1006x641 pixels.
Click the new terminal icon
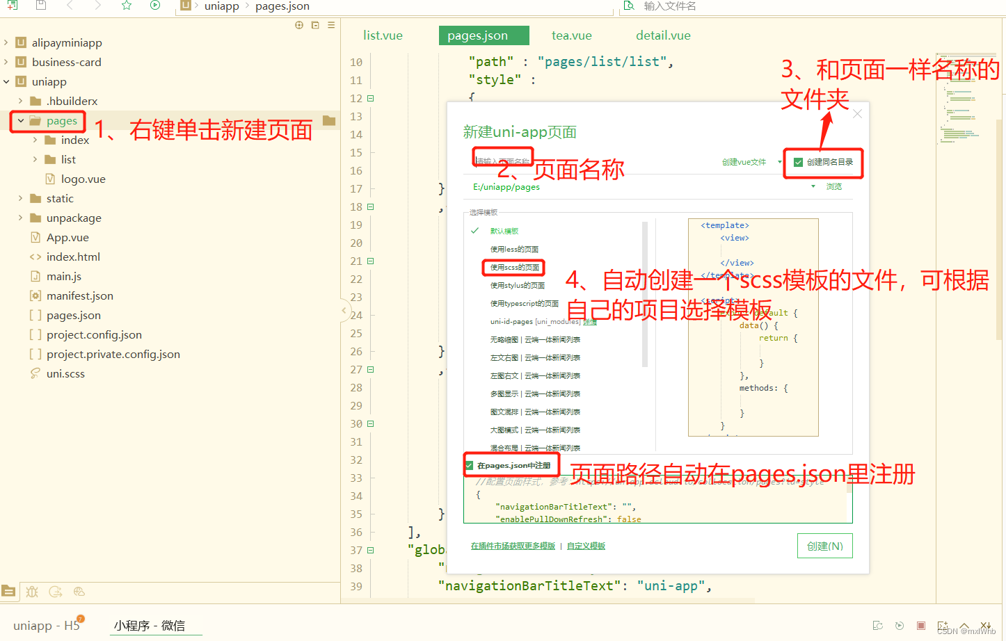coord(943,626)
